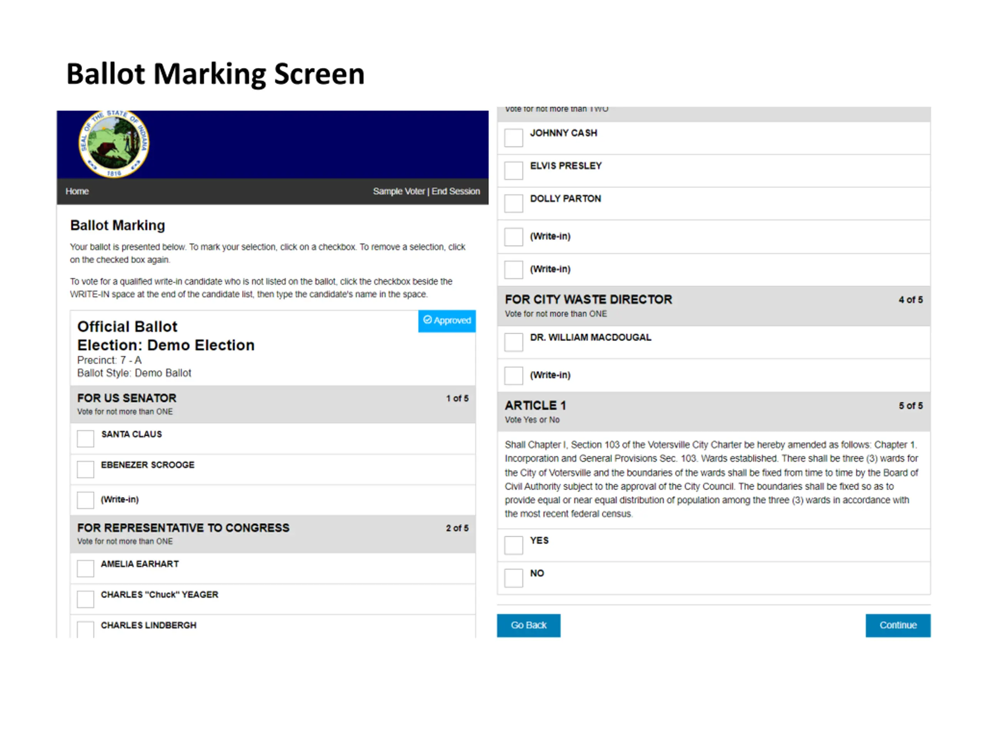985x739 pixels.
Task: Click the Election: Demo Election title
Action: tap(166, 345)
